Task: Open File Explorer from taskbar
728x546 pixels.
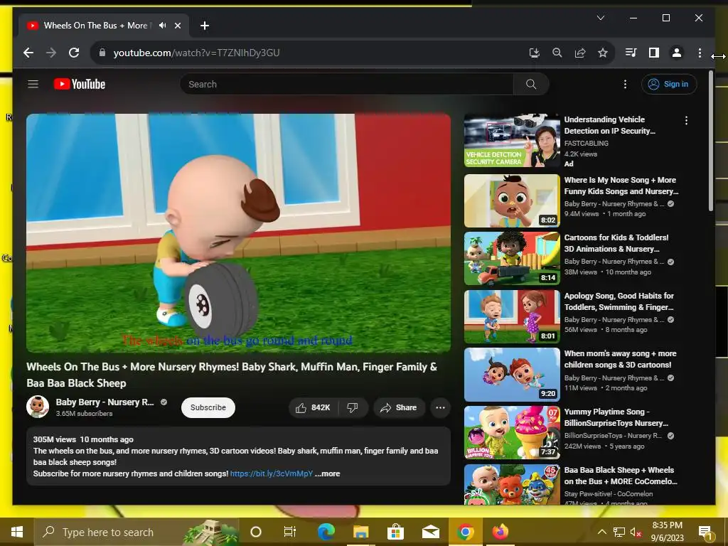Action: coord(360,532)
